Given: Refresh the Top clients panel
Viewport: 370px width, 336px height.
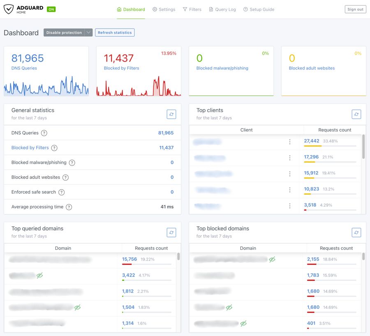Looking at the screenshot, I should click(x=356, y=114).
